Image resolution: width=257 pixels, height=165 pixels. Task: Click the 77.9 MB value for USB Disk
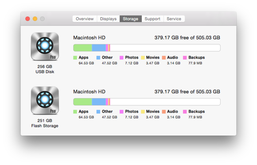point(195,63)
